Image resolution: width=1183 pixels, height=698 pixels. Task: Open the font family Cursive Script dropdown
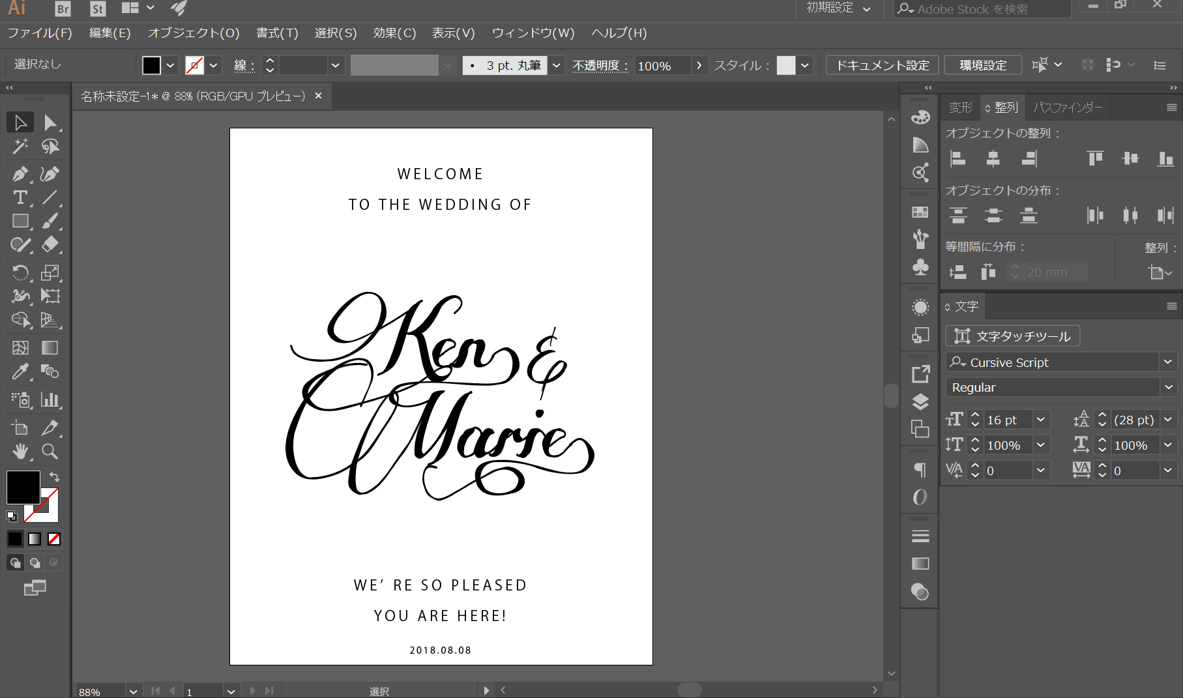click(x=1167, y=362)
